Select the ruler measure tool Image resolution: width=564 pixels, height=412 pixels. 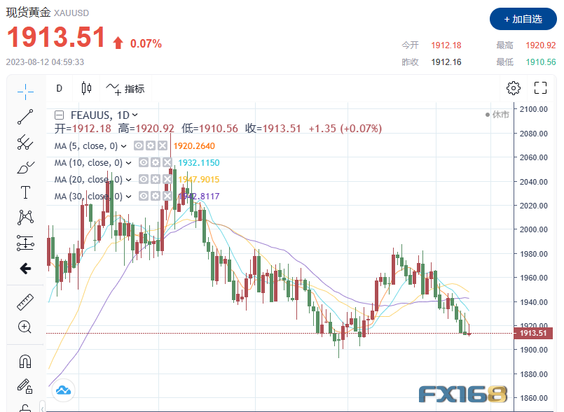click(26, 303)
